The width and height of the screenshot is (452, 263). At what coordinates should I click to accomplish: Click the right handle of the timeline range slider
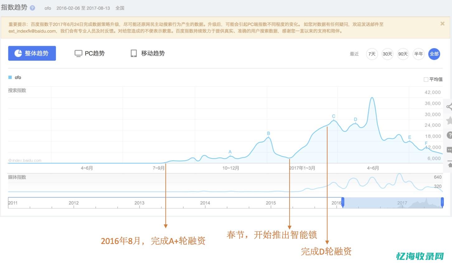coord(442,203)
